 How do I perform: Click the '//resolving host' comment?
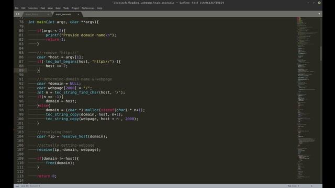coord(54,132)
